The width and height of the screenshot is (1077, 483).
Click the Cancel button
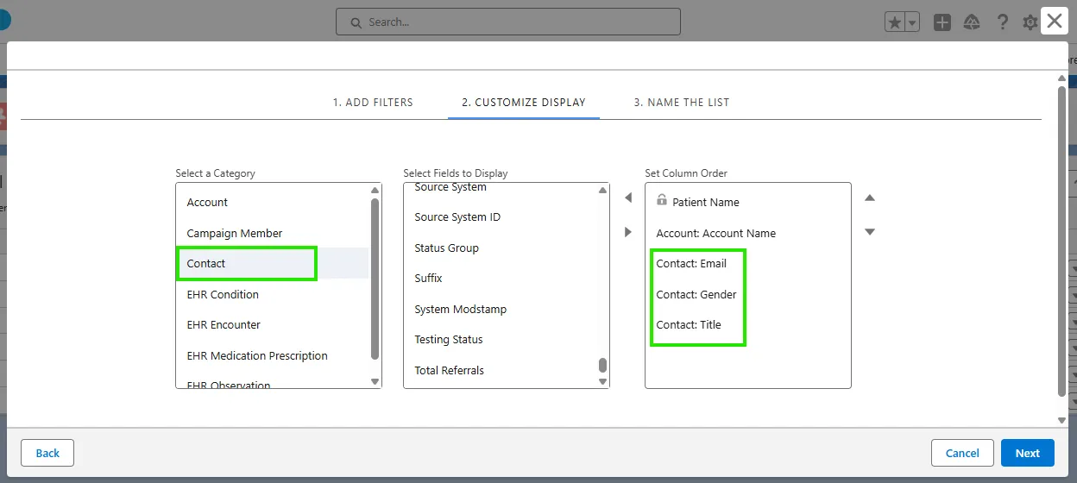click(x=961, y=453)
